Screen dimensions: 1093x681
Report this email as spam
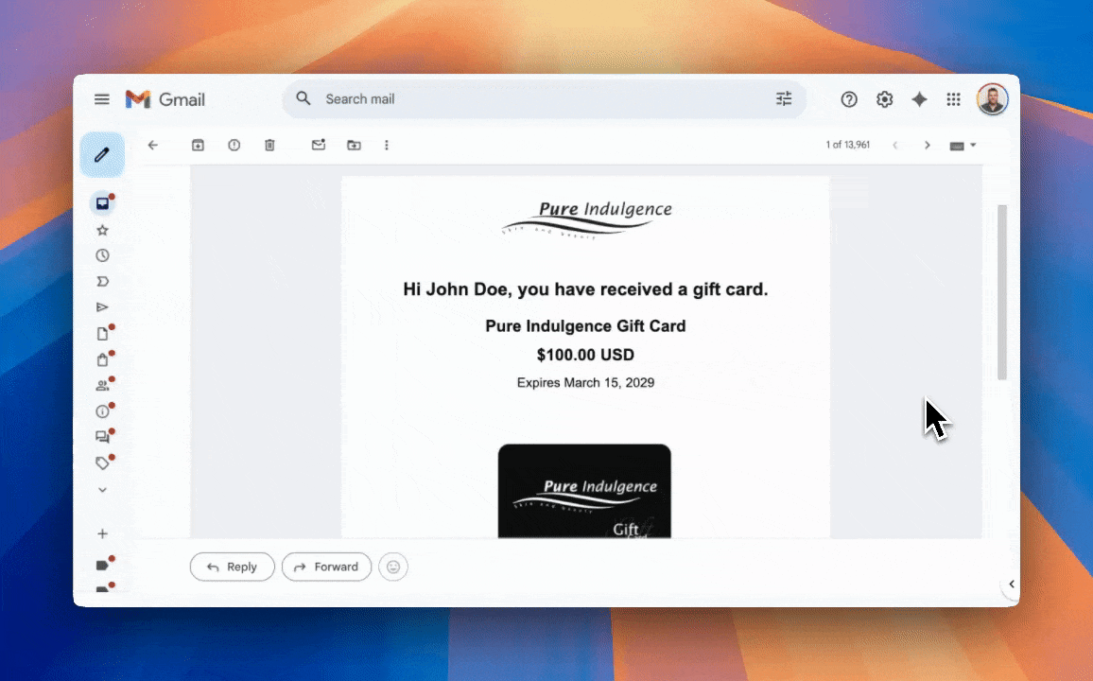tap(234, 145)
